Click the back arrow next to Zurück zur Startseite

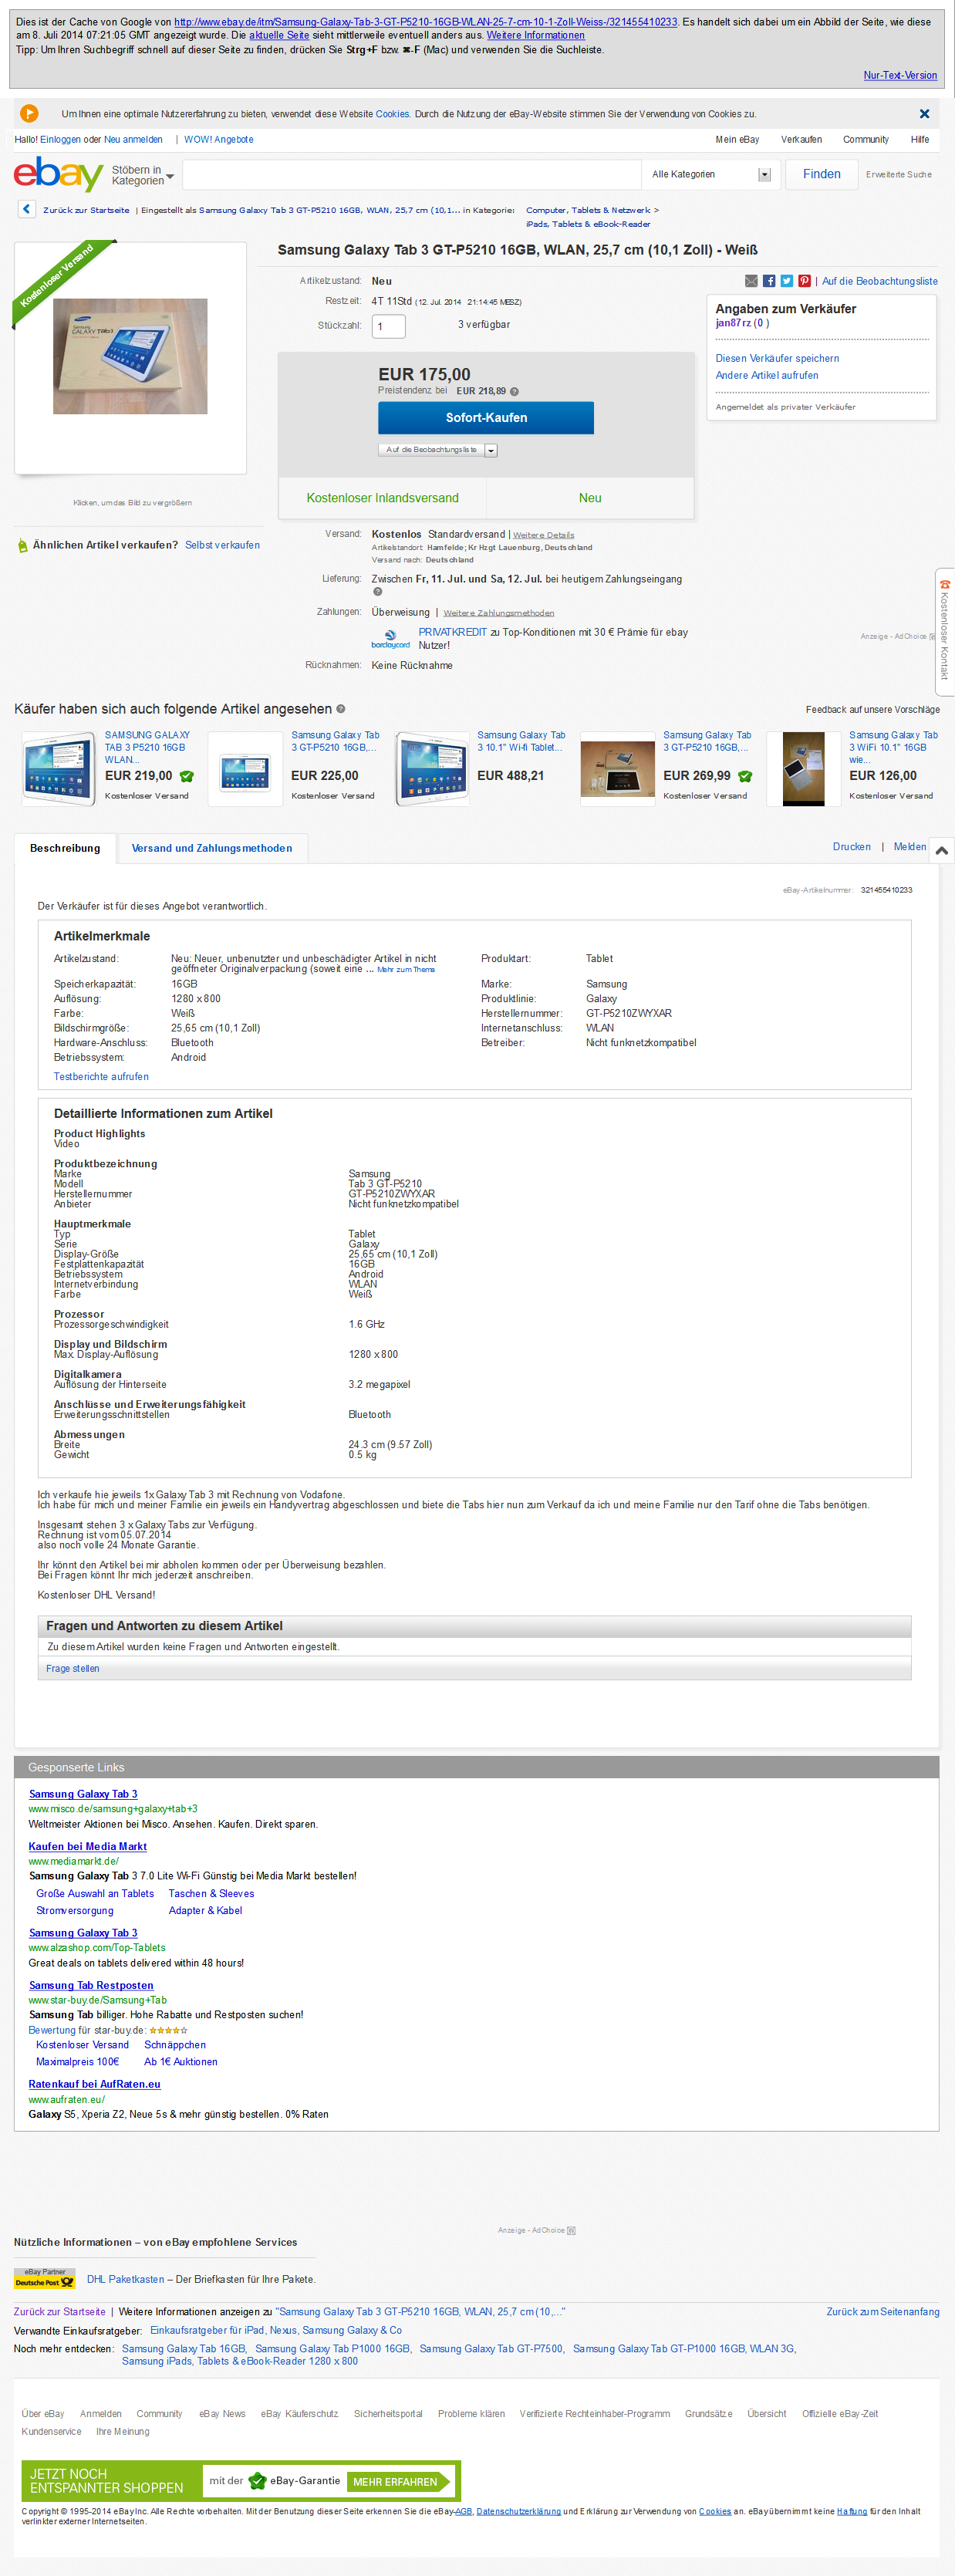26,209
